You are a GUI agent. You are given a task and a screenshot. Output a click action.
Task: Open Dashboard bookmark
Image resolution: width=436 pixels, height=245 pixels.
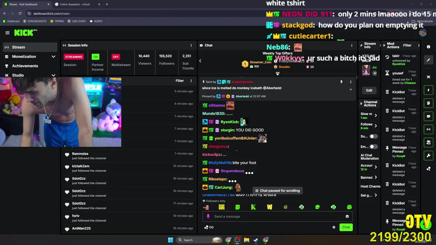point(11,21)
